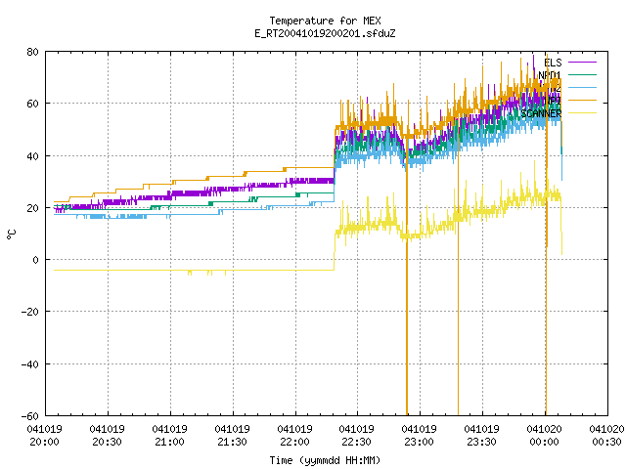This screenshot has height=469, width=626.
Task: Click the light blue legend line sample
Action: click(582, 87)
